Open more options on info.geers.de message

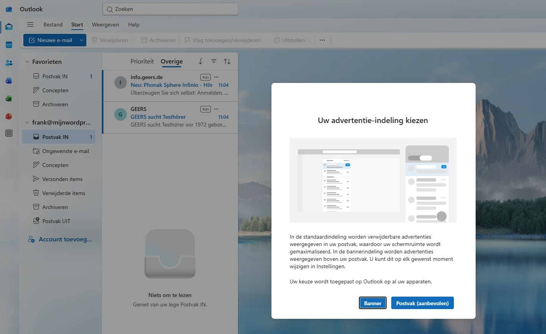[217, 77]
